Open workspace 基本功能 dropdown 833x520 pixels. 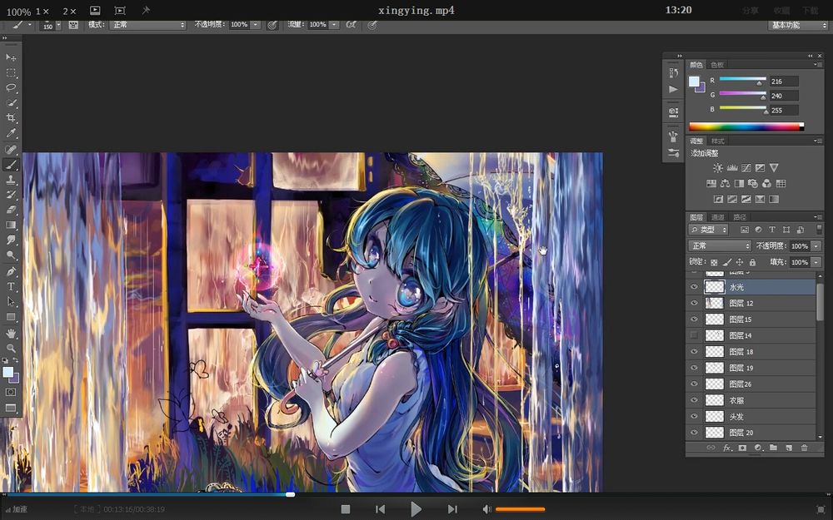coord(799,25)
